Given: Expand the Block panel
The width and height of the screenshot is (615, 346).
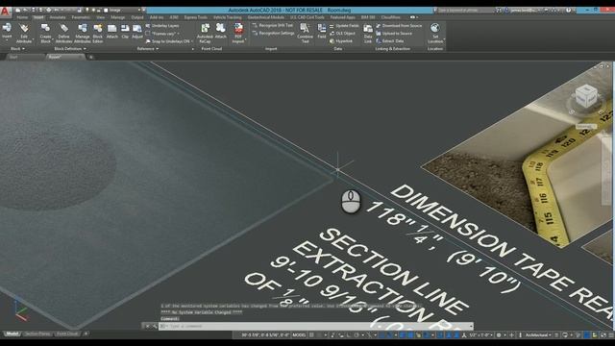Looking at the screenshot, I should point(17,49).
